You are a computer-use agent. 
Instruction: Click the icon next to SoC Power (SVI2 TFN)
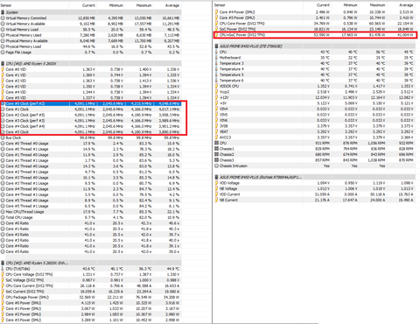216,29
